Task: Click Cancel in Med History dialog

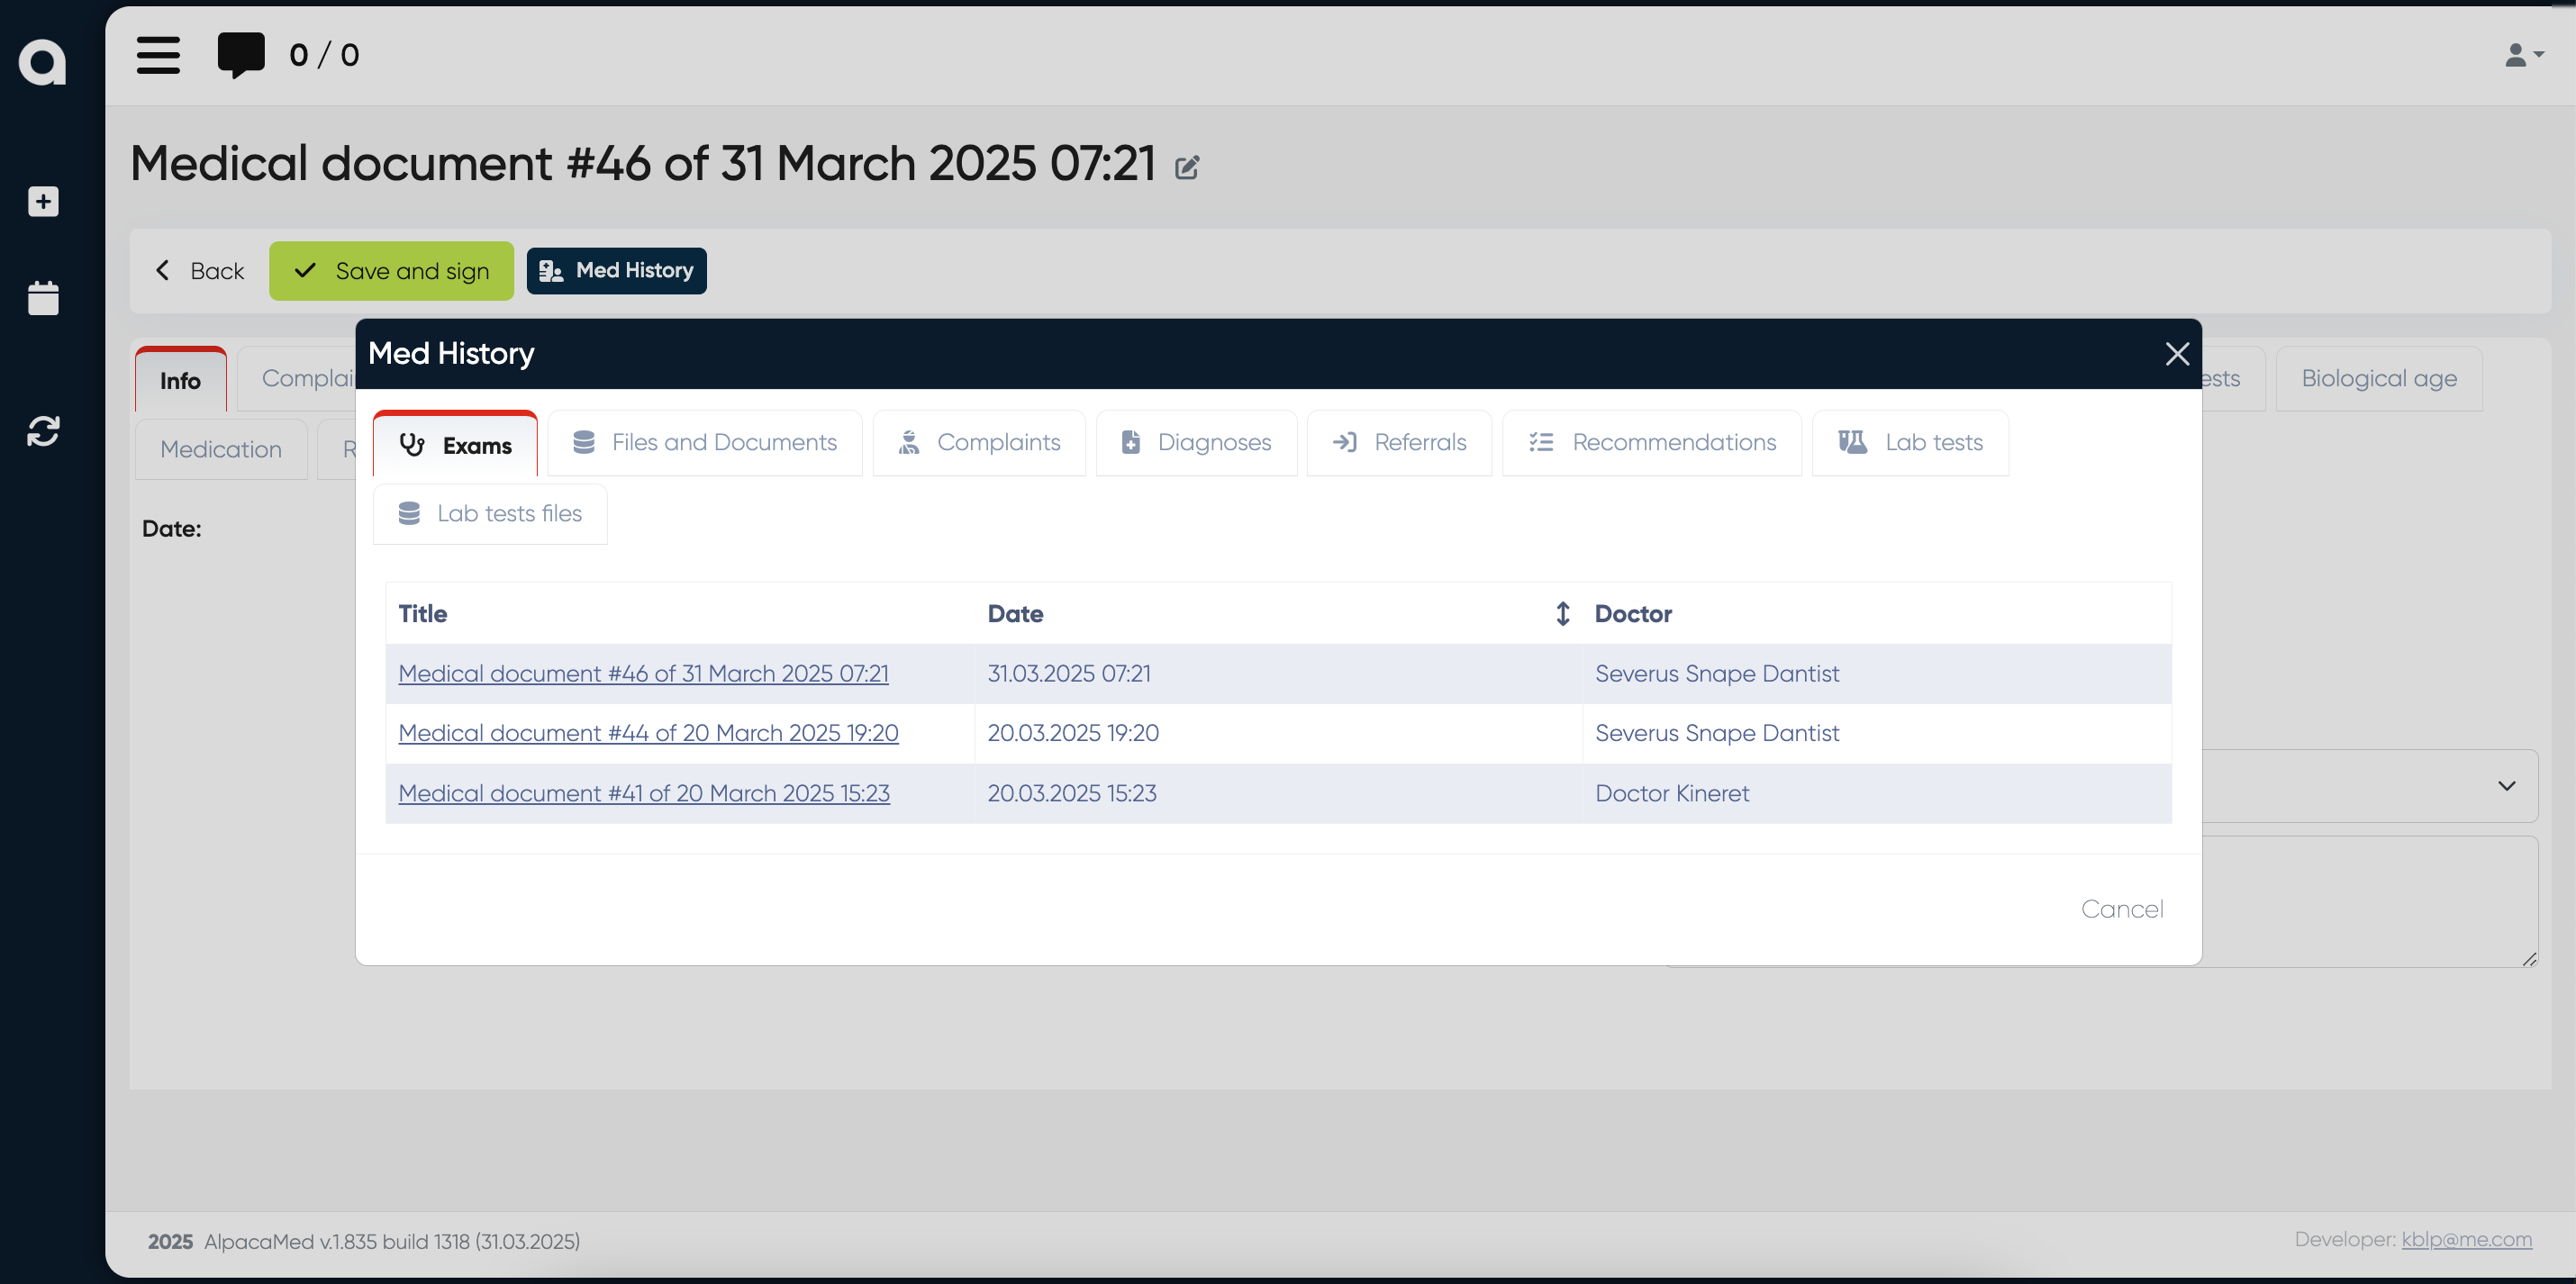Action: (x=2121, y=909)
